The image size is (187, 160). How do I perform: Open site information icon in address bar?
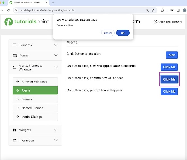tap(16, 10)
